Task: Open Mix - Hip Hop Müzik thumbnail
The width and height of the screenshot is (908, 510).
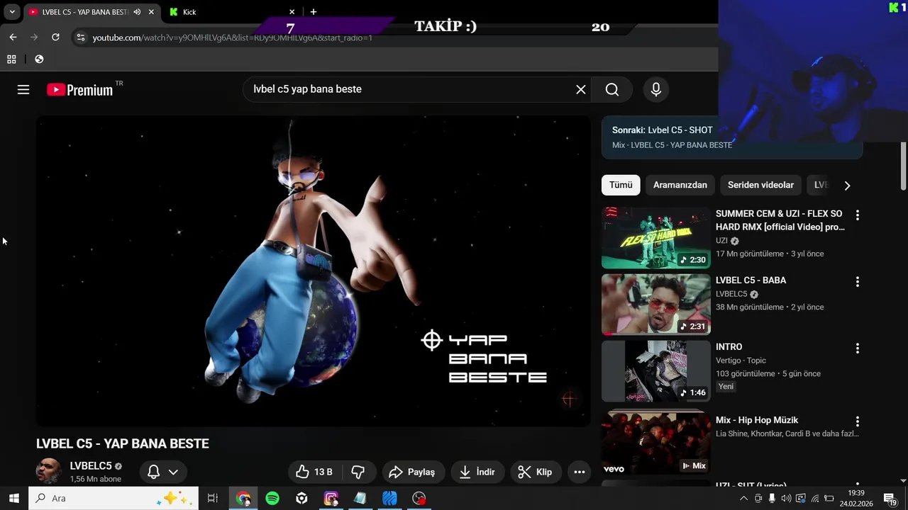Action: coord(656,443)
